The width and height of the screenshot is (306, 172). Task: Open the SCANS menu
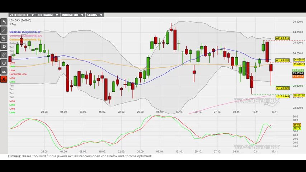[95, 15]
